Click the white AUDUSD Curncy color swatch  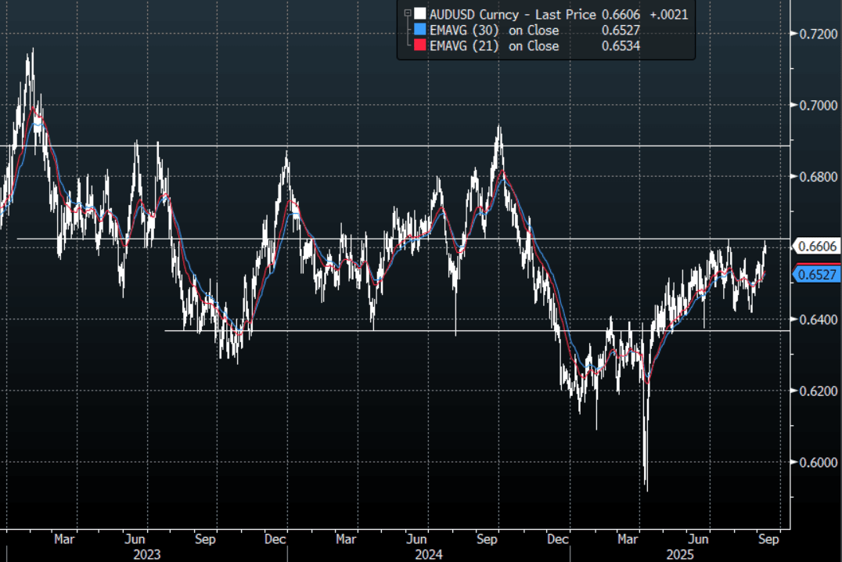[x=421, y=14]
